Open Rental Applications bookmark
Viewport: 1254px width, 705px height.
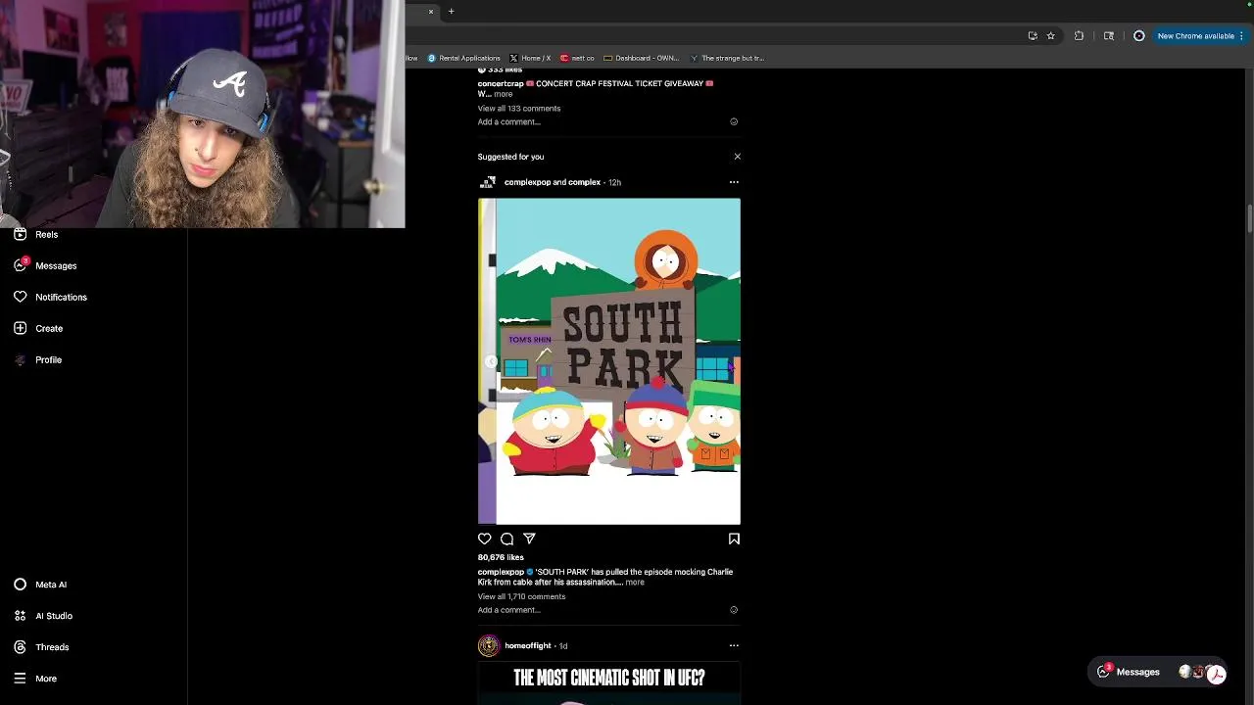(464, 58)
